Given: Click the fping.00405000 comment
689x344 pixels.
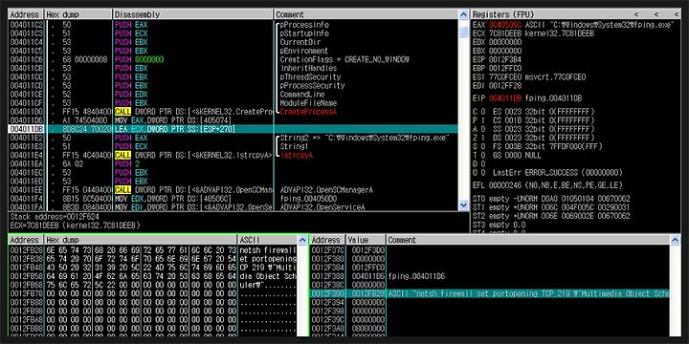Looking at the screenshot, I should coord(308,199).
